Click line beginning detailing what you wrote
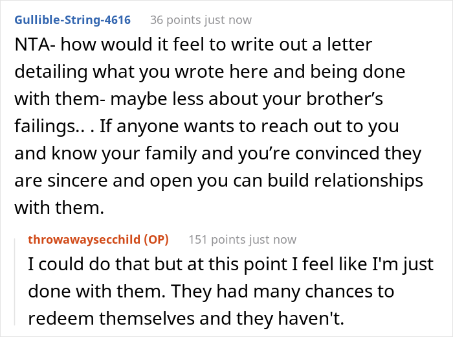Viewport: 453px width, 337px height. point(210,72)
